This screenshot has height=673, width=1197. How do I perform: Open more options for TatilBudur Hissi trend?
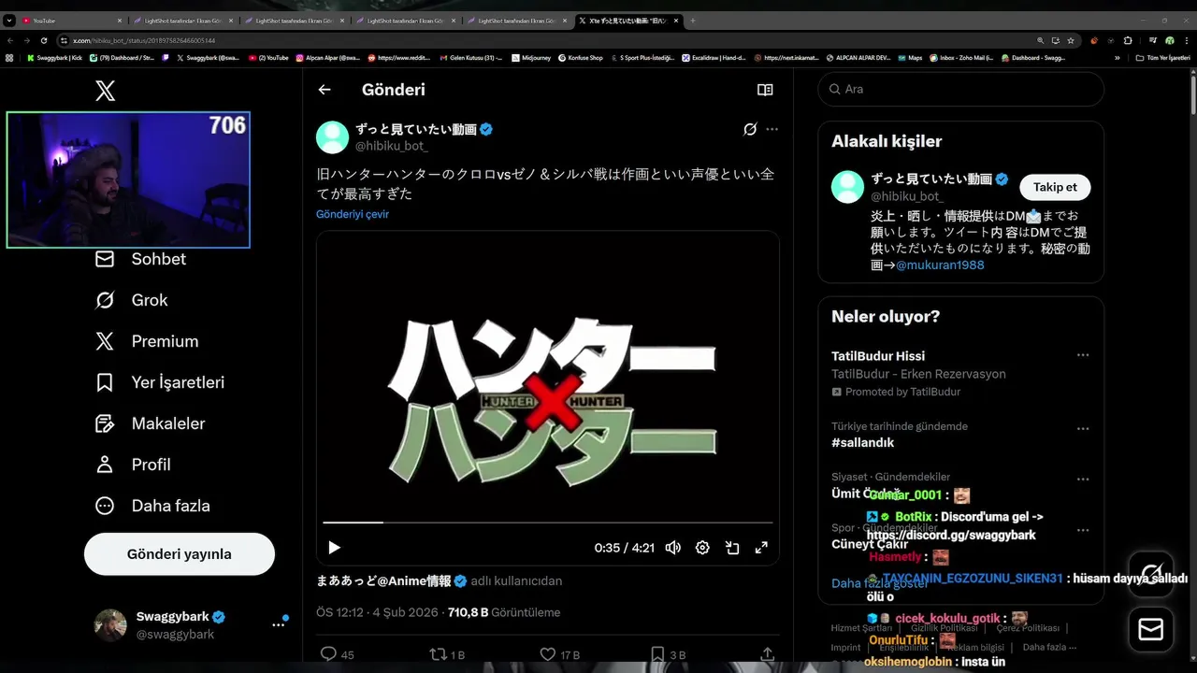coord(1082,355)
